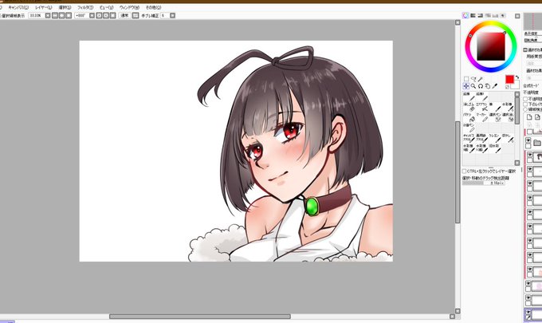542x323 pixels.
Task: Open the 手ブレ補正 stabilizer dropdown
Action: [x=172, y=16]
